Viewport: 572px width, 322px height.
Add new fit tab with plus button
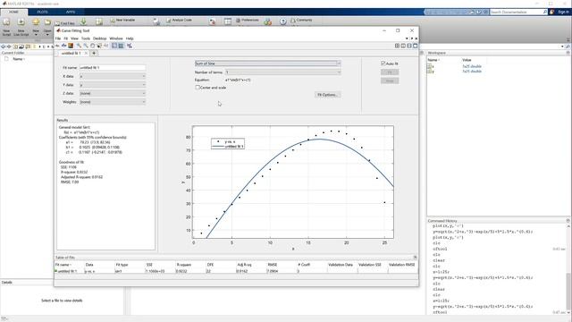[94, 54]
